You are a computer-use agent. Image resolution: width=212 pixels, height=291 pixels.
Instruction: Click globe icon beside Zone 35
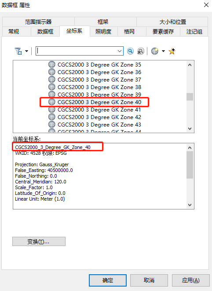51,64
